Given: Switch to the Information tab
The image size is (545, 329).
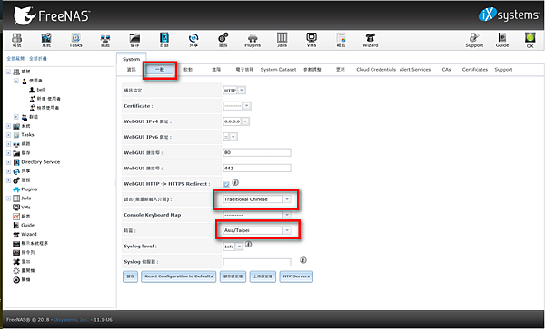Looking at the screenshot, I should 131,70.
